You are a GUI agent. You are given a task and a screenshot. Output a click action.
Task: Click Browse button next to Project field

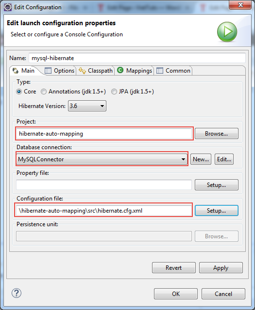pos(217,134)
